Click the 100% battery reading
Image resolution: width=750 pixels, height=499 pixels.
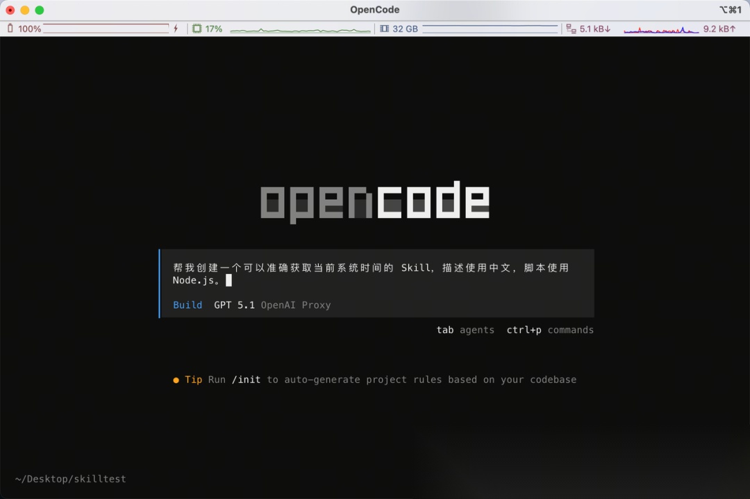(30, 28)
